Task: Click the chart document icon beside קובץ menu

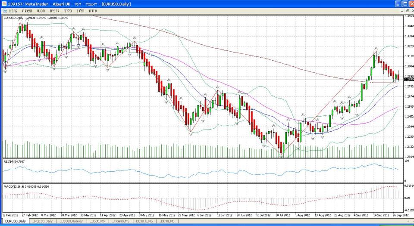Action: (x=4, y=10)
